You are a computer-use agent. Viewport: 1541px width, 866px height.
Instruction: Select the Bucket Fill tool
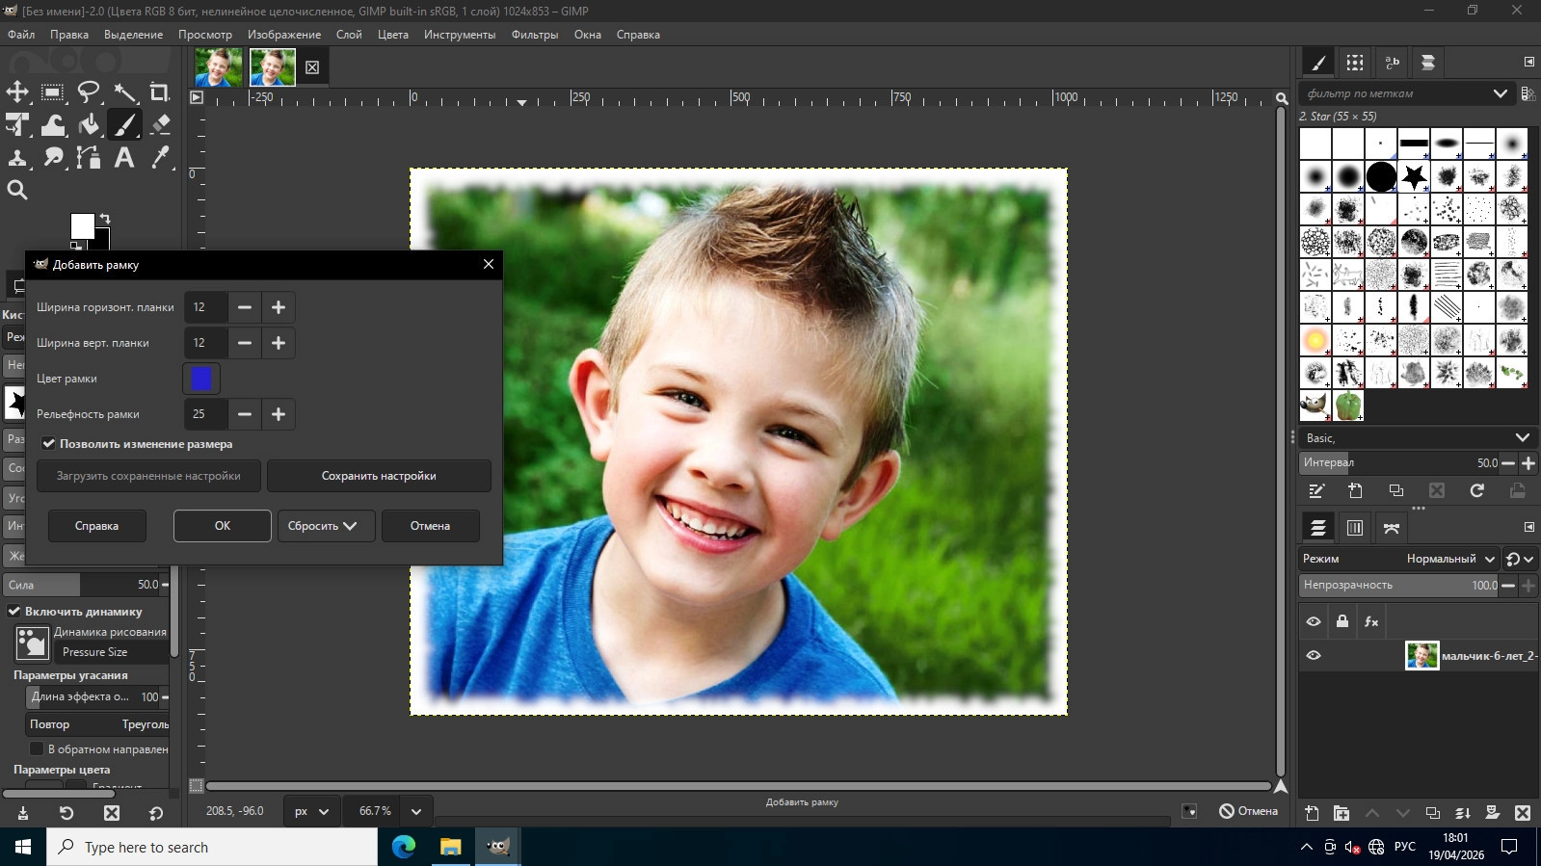89,124
